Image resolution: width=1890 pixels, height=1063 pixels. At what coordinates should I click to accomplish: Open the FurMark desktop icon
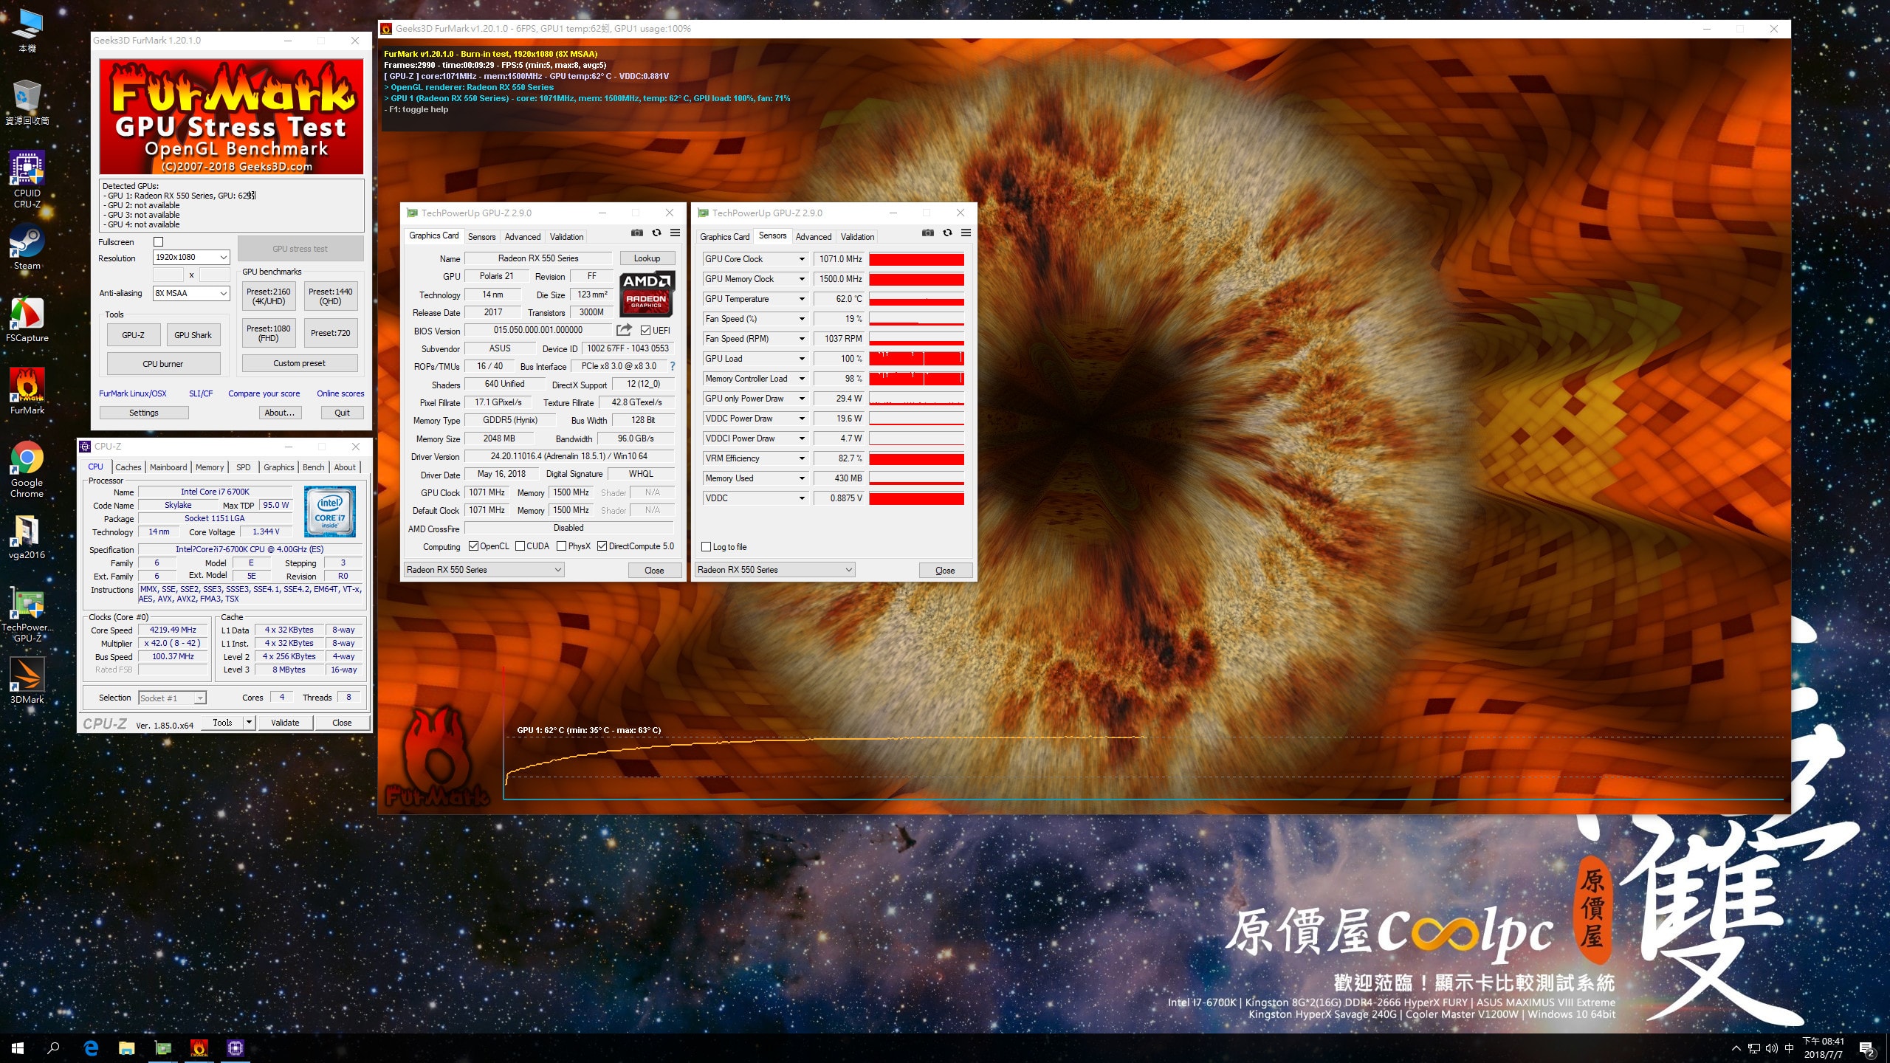(27, 391)
